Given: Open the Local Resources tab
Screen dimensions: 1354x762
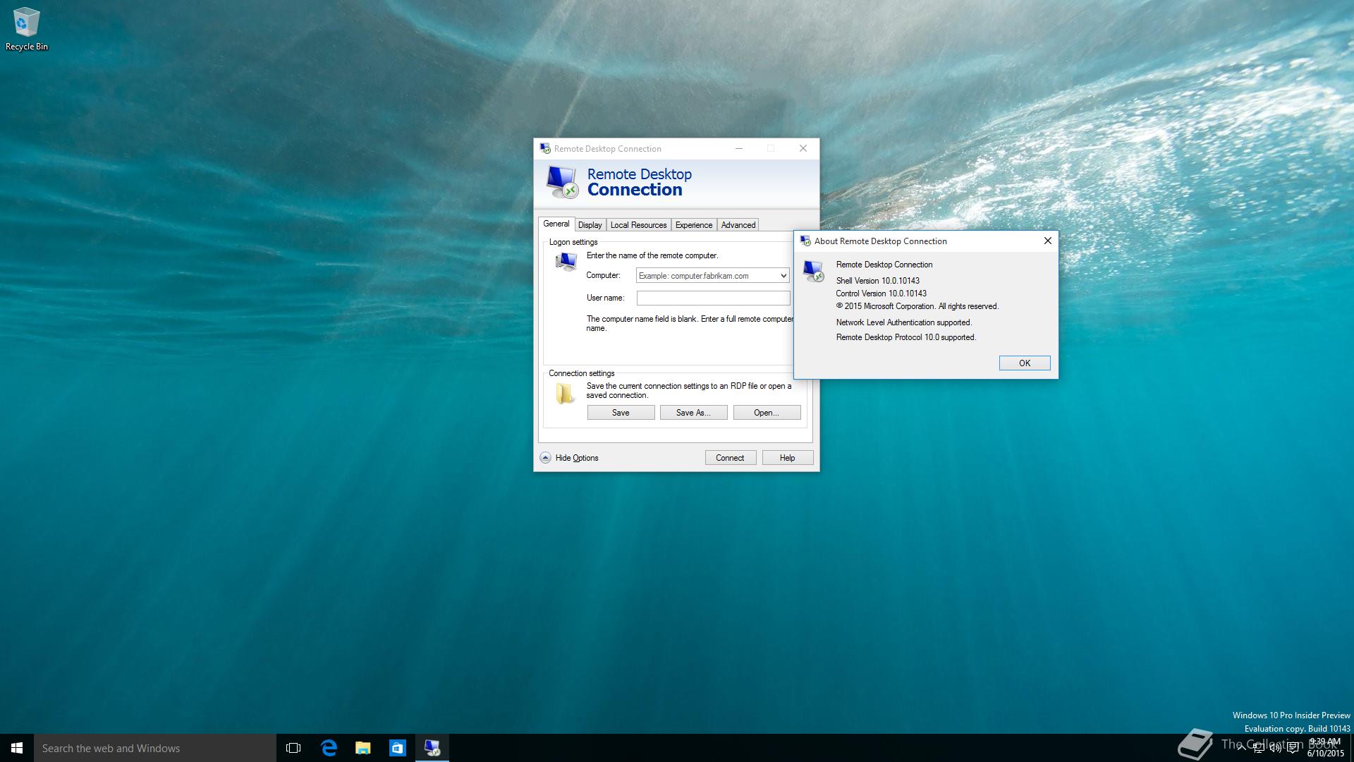Looking at the screenshot, I should 638,225.
